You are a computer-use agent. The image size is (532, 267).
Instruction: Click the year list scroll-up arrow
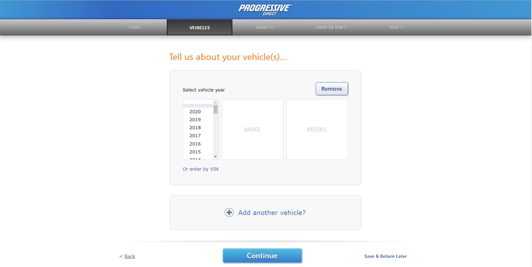[x=215, y=102]
